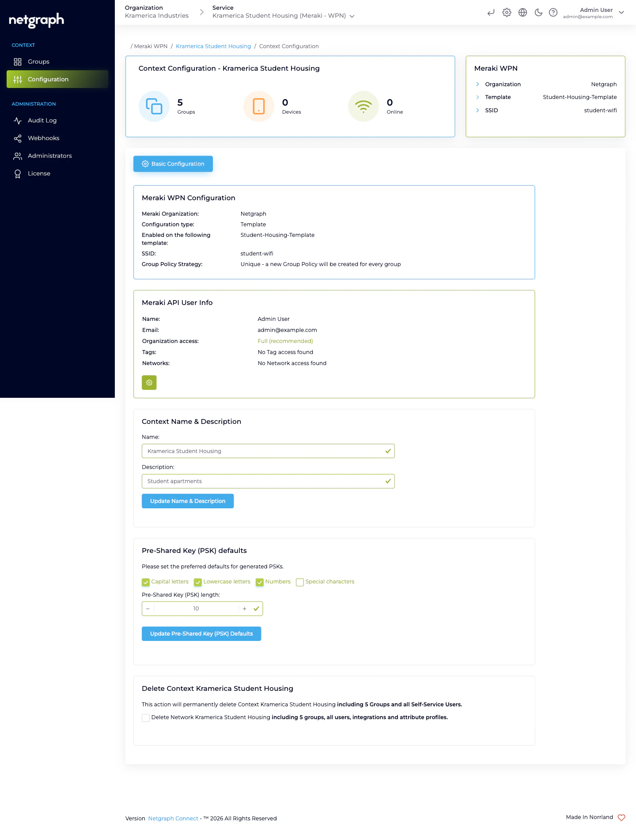Screen dimensions: 636x827
Task: Click the Configuration sliders icon in sidebar
Action: 18,79
